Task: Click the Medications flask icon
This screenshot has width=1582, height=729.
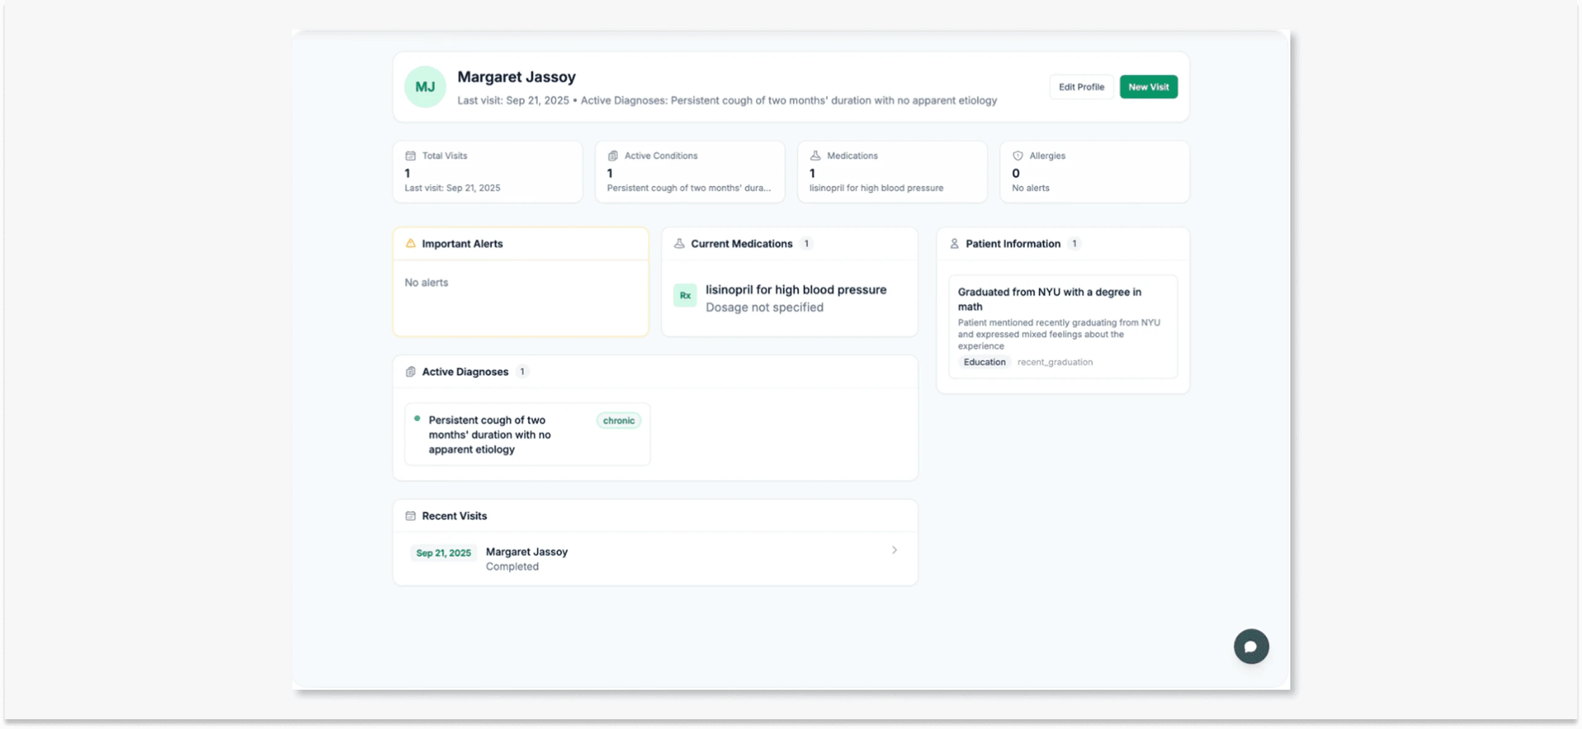Action: click(816, 156)
